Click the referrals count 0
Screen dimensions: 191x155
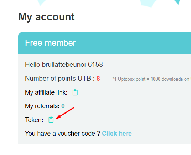(x=63, y=106)
